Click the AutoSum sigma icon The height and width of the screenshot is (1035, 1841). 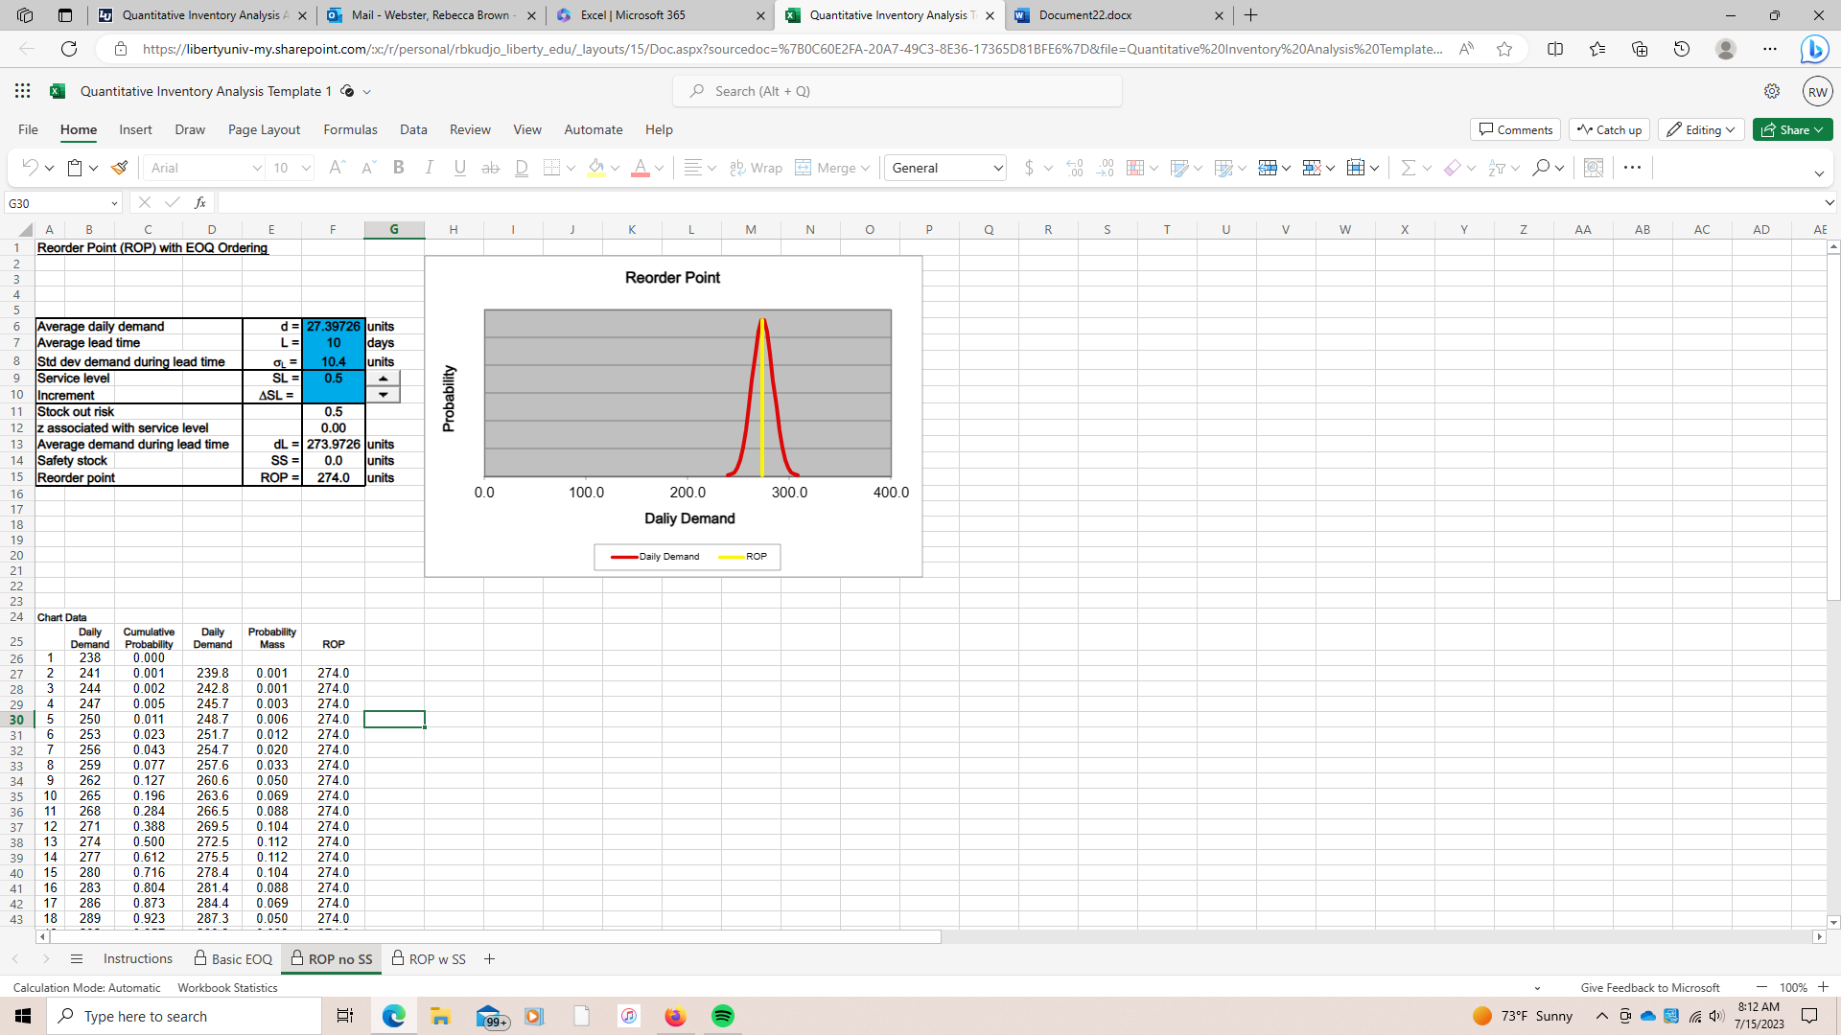1408,168
